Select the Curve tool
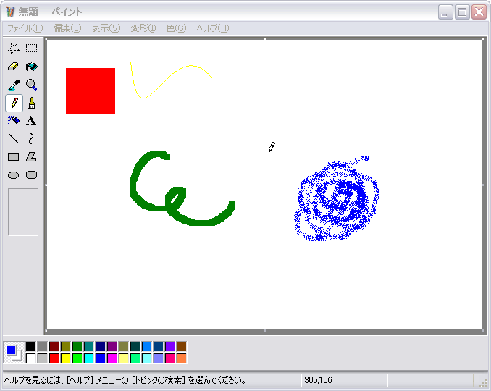The width and height of the screenshot is (491, 391). click(31, 139)
